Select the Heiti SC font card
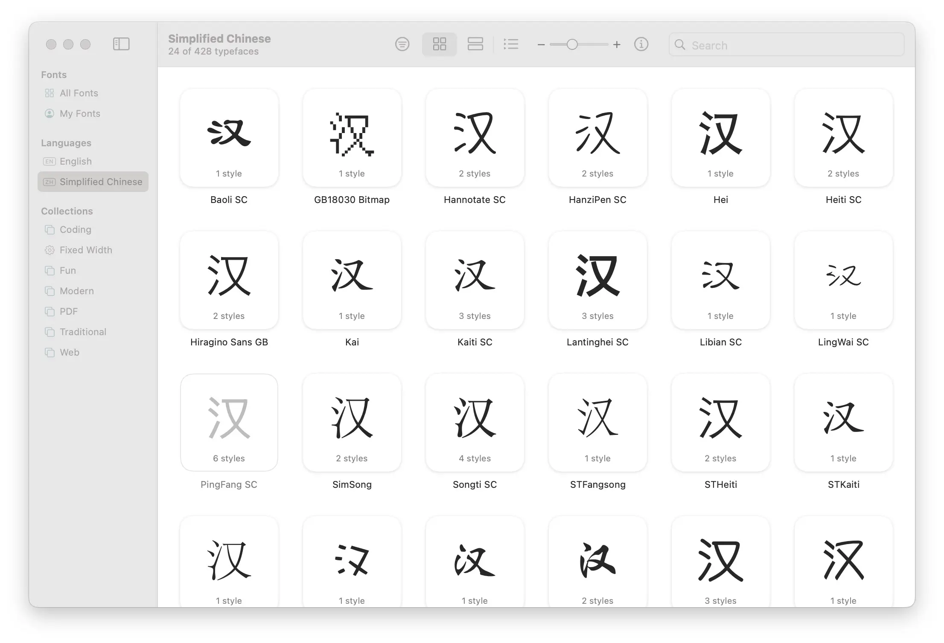Image resolution: width=944 pixels, height=643 pixels. (844, 138)
